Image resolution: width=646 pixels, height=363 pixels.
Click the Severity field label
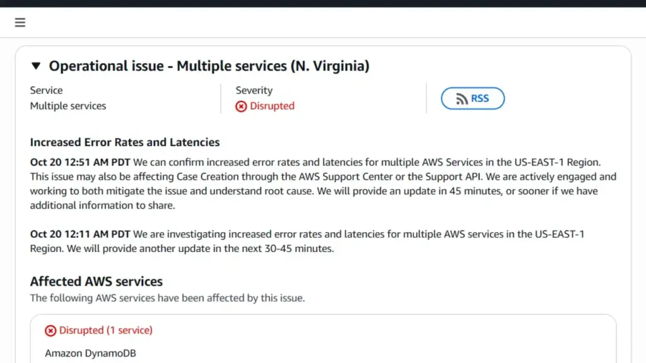tap(254, 91)
